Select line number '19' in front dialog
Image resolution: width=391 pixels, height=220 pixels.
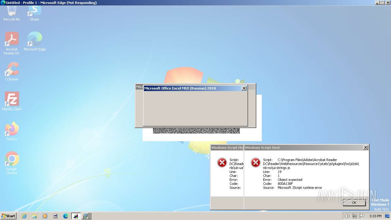click(280, 172)
